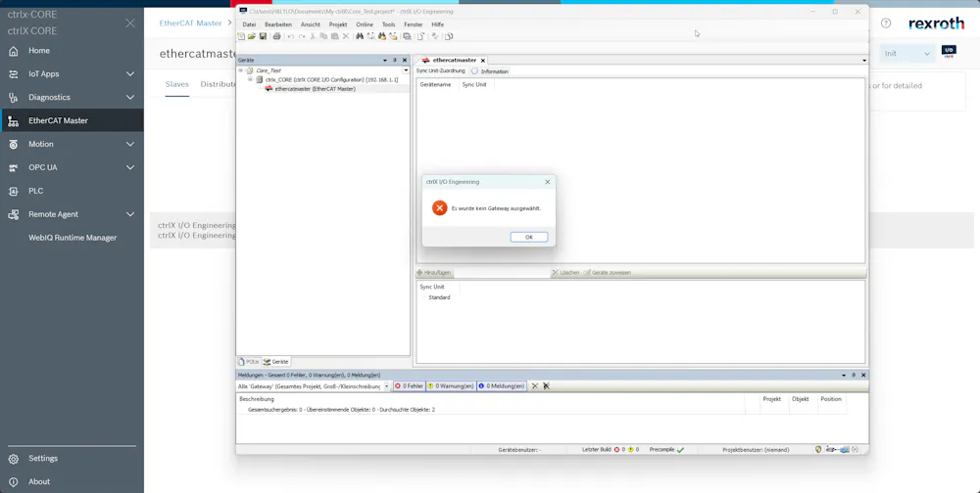
Task: Open the Online menu
Action: point(365,24)
